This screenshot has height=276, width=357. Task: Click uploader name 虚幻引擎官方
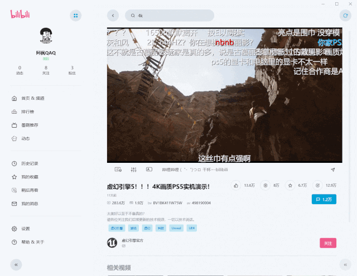(x=133, y=240)
